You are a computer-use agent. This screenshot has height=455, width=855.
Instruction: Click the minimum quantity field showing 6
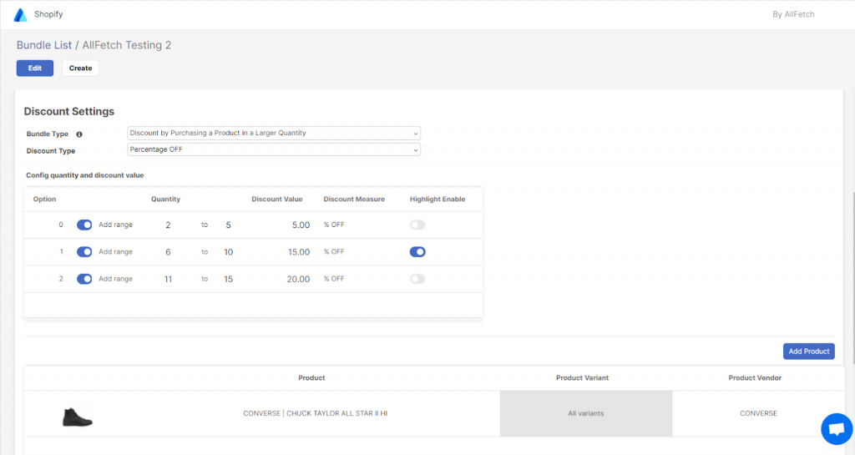tap(168, 251)
